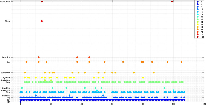This screenshot has height=105, width=206.
Task: Select the leftmost dark red Ven+Chest data point
Action: click(x=42, y=1)
